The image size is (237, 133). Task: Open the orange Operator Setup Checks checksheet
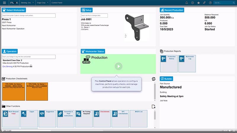(x=14, y=92)
